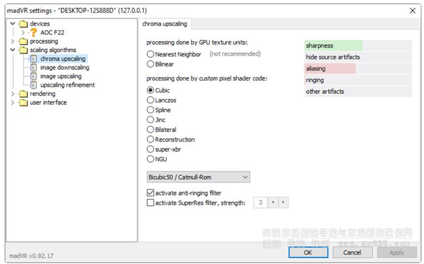This screenshot has height=264, width=424.
Task: Disable the activate anti-ringing filter checkbox
Action: 151,193
